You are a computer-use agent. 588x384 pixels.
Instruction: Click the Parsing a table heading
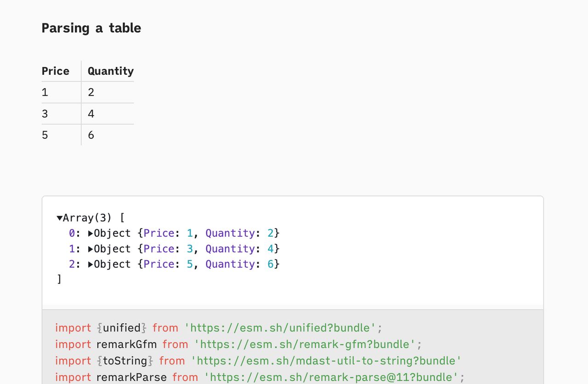91,28
